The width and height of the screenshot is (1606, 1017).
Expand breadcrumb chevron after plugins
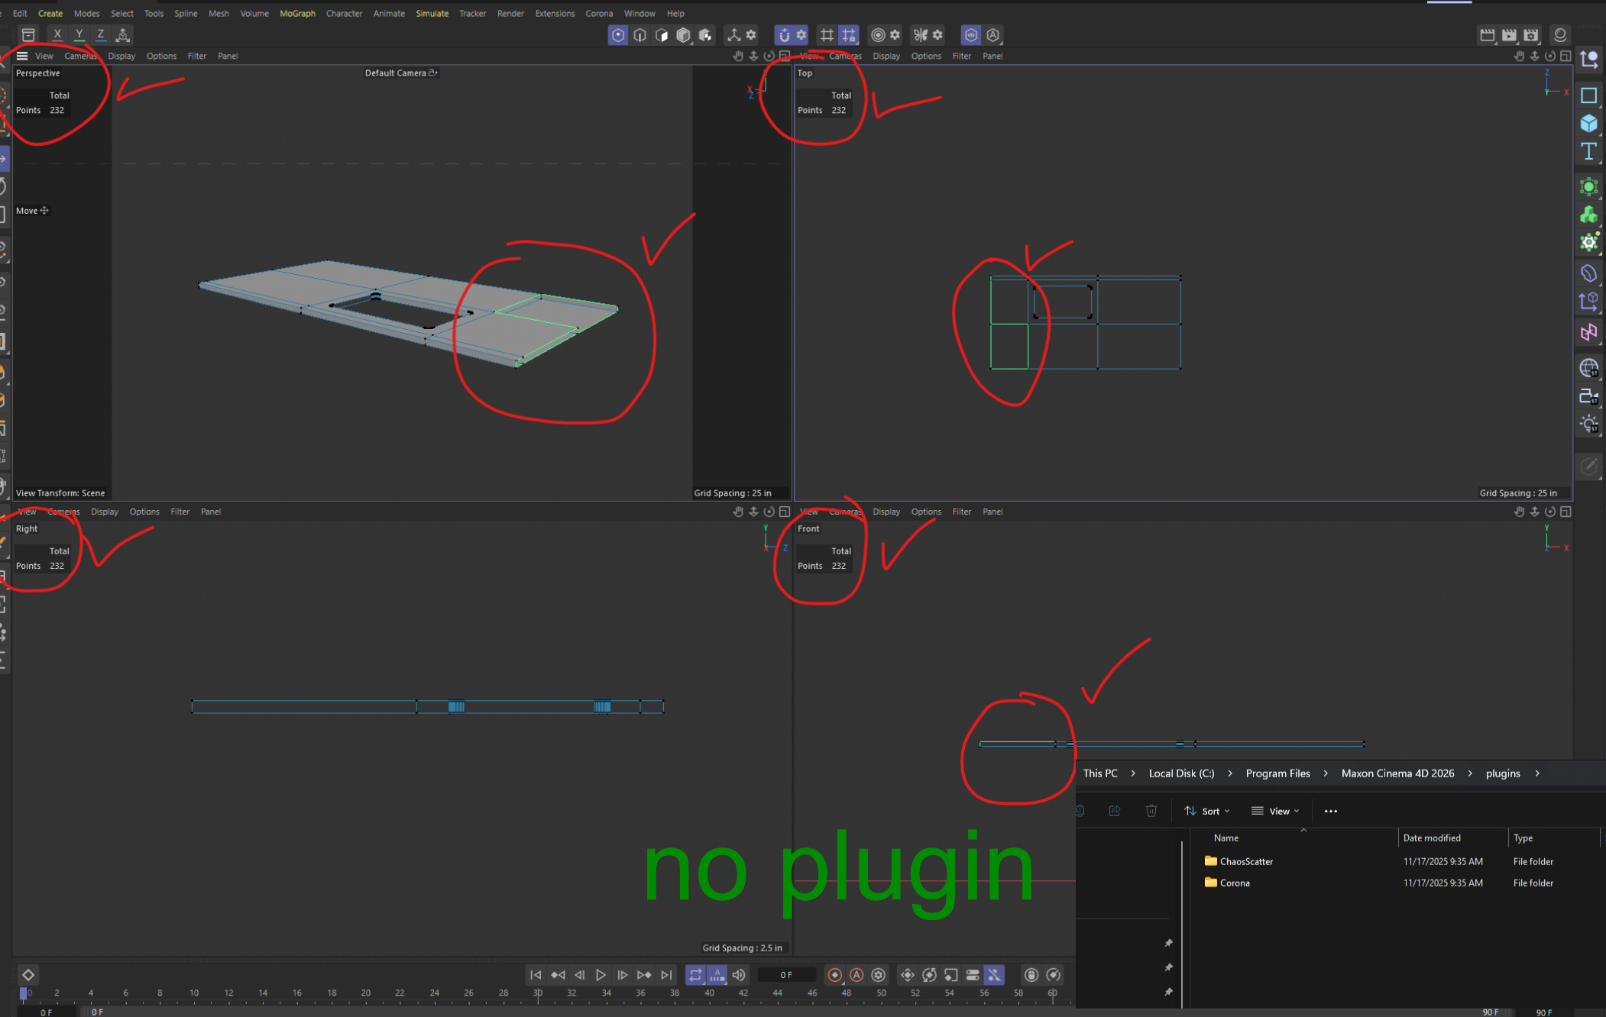(x=1537, y=773)
